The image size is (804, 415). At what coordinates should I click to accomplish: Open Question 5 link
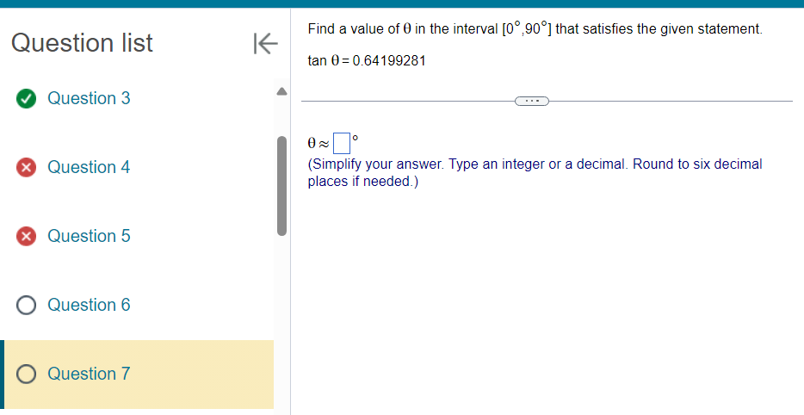pos(89,235)
